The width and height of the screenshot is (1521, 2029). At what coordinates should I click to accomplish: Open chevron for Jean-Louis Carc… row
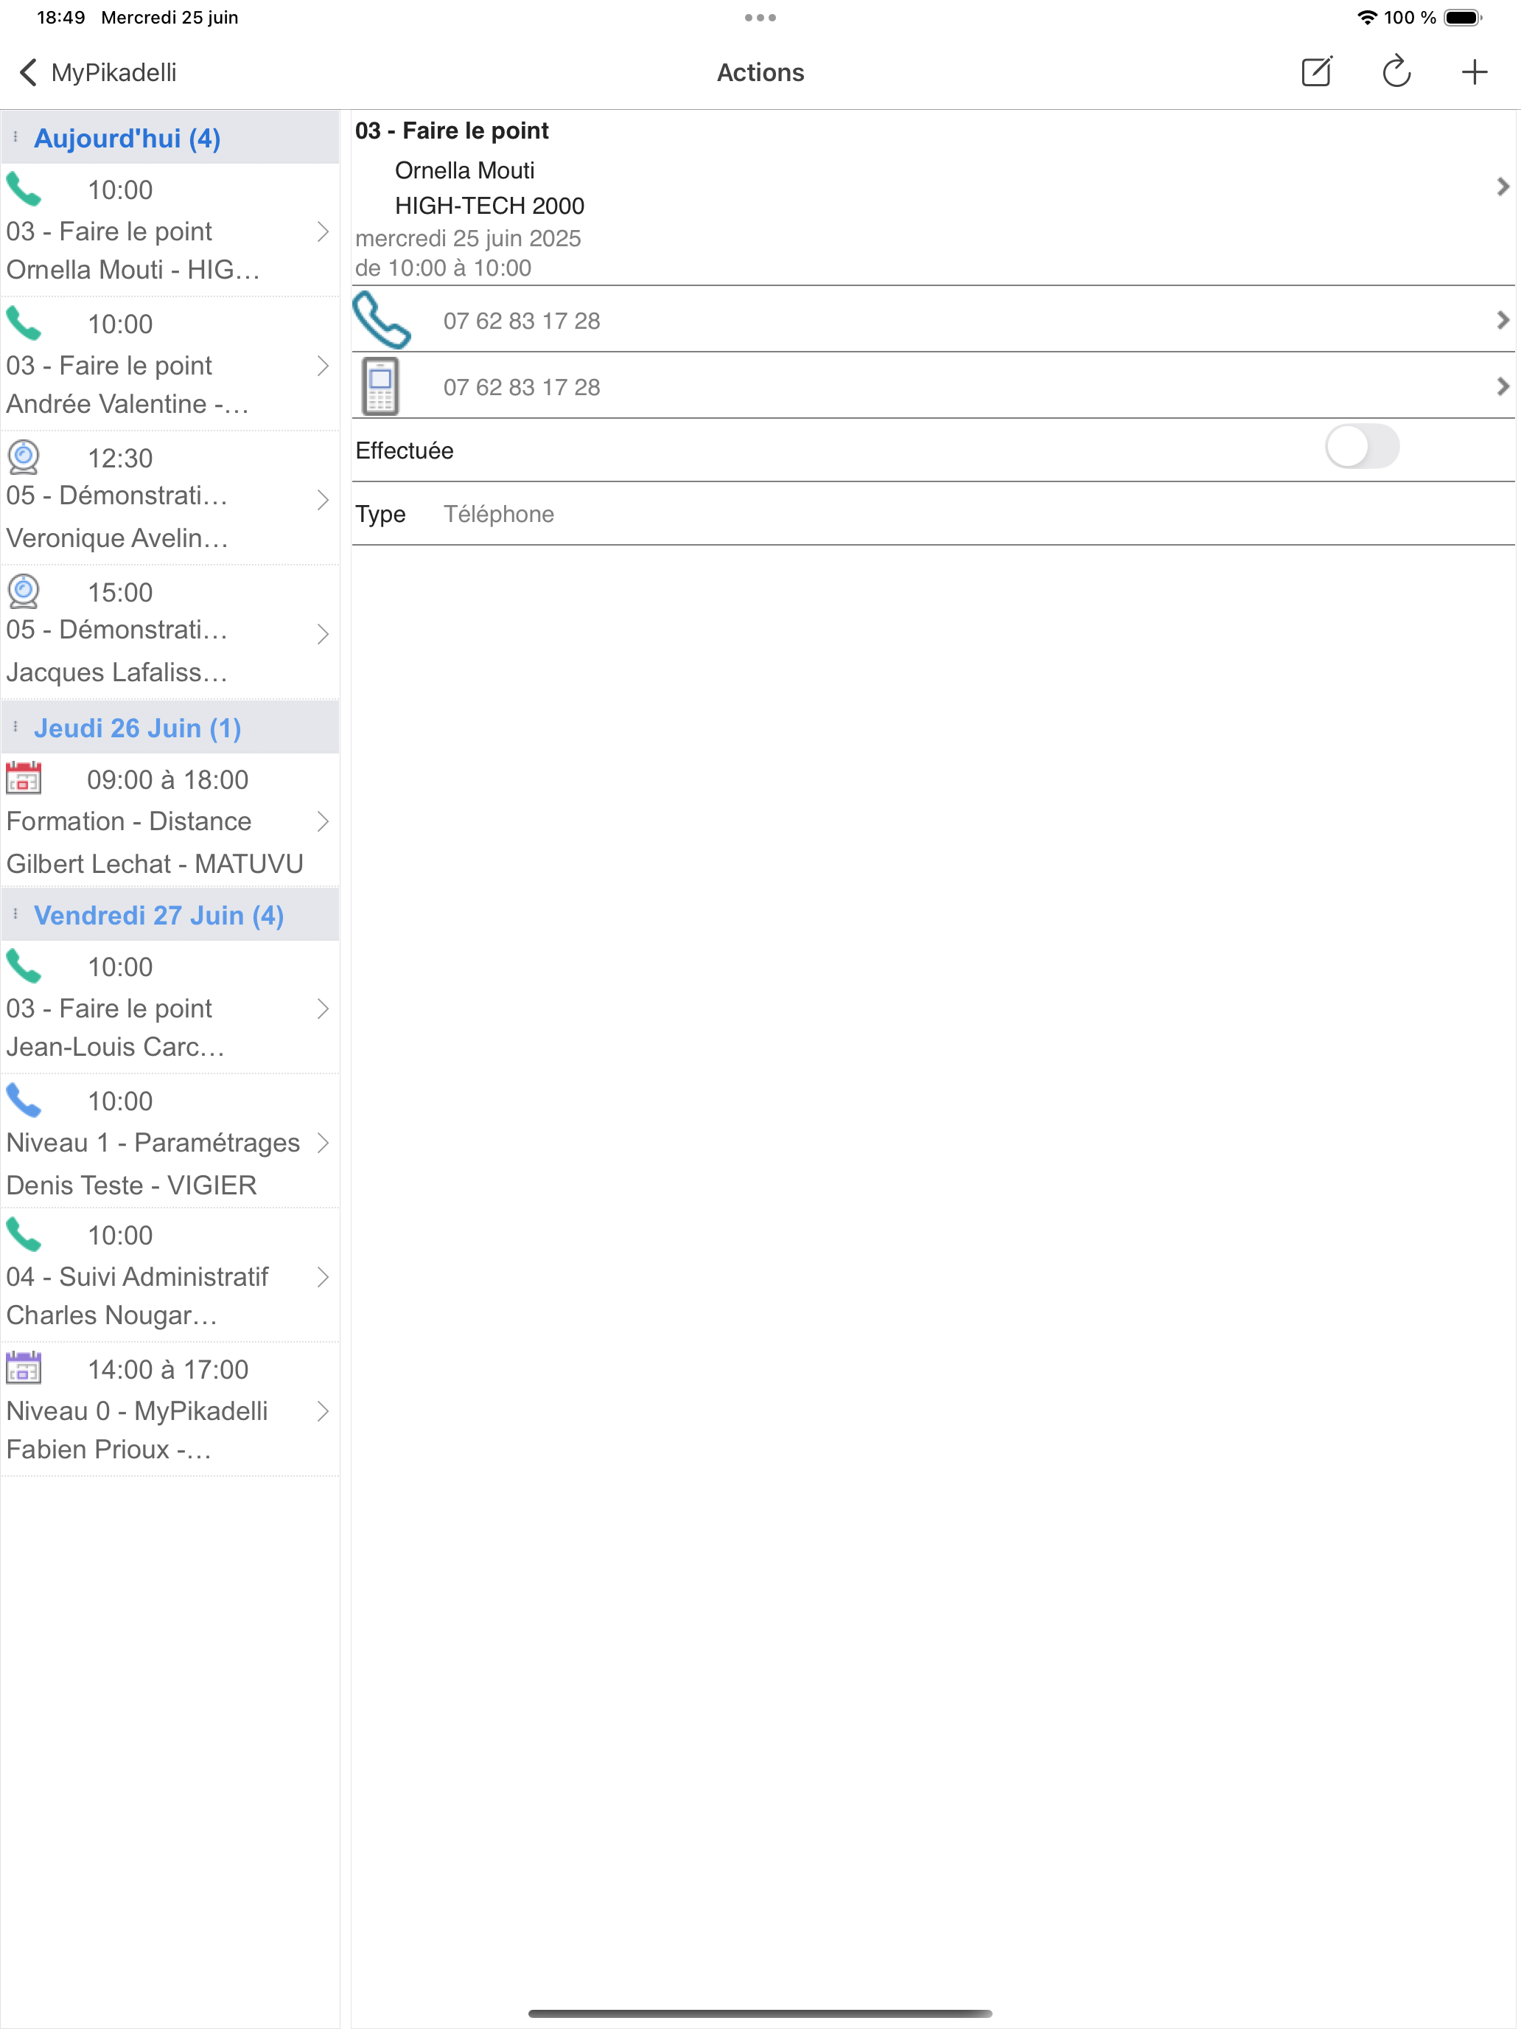tap(323, 1009)
